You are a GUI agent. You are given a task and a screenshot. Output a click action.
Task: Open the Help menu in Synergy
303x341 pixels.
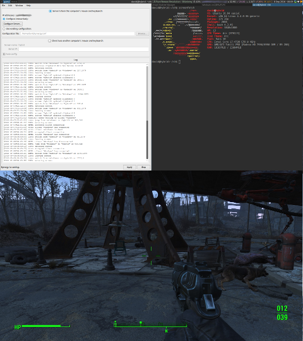point(28,6)
